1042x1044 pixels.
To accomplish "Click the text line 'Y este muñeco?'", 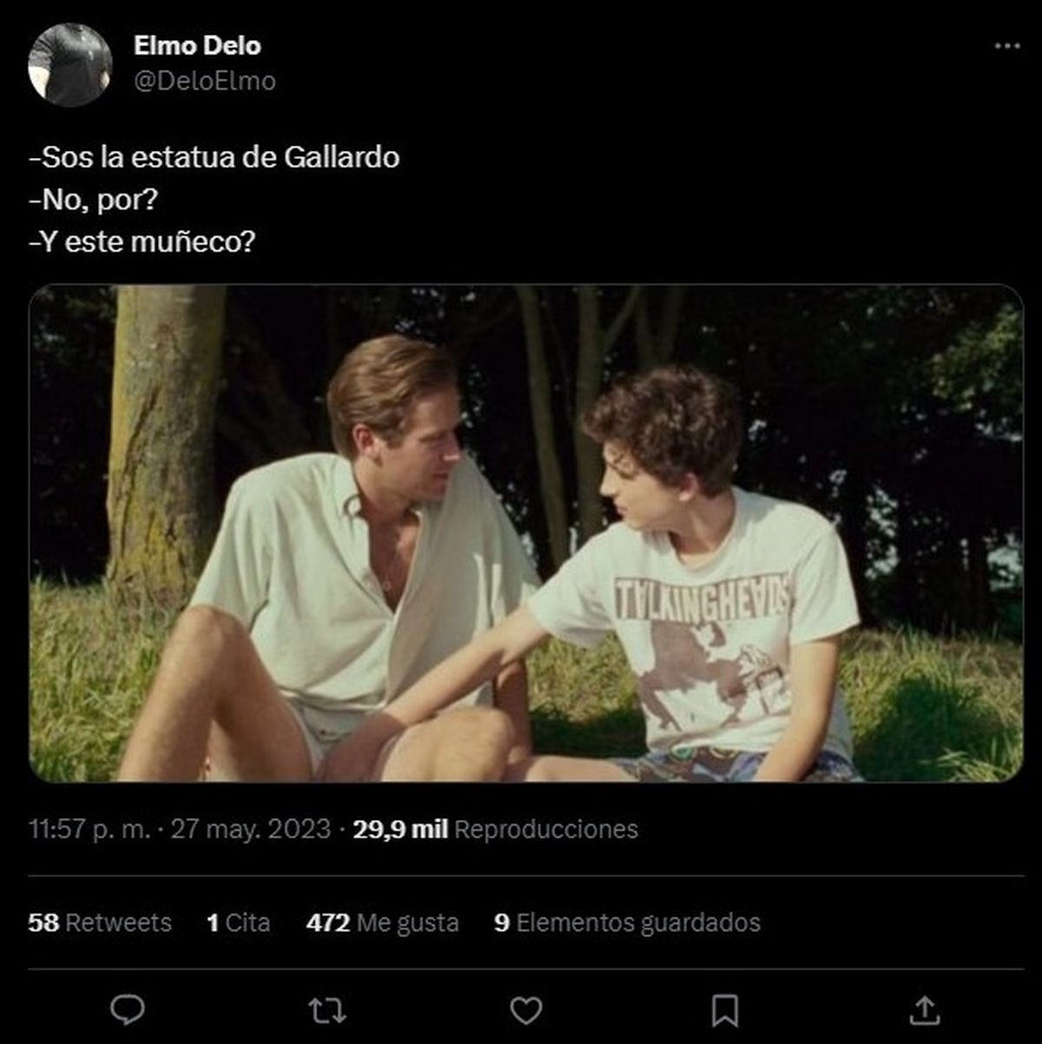I will pos(142,241).
